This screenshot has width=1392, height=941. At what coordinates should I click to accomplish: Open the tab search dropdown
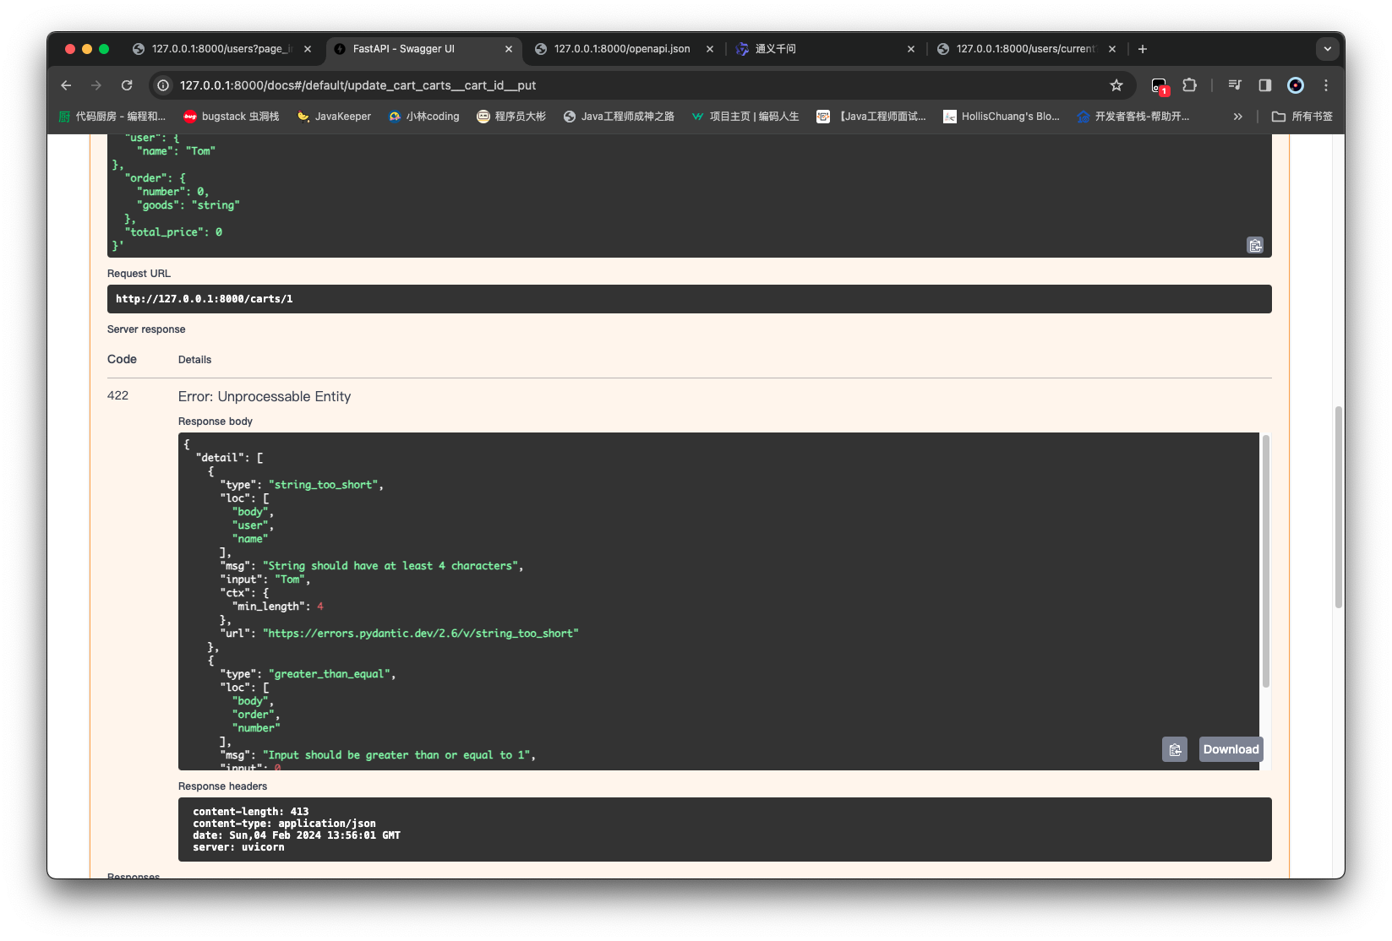pos(1328,49)
